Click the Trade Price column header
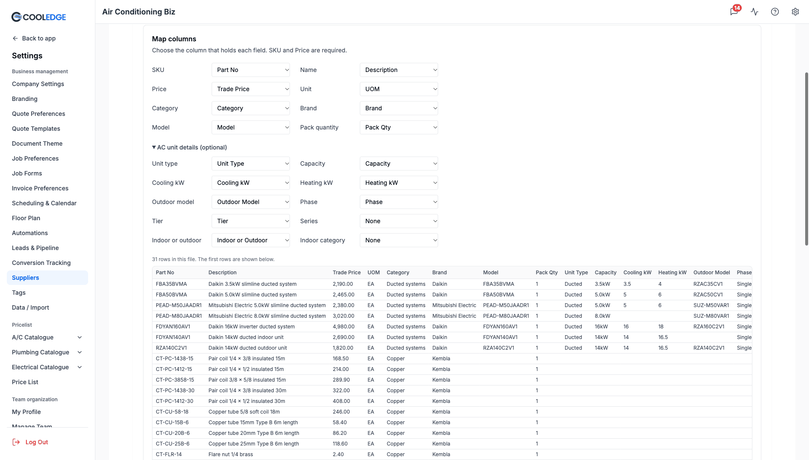Viewport: 809px width, 460px height. click(347, 273)
